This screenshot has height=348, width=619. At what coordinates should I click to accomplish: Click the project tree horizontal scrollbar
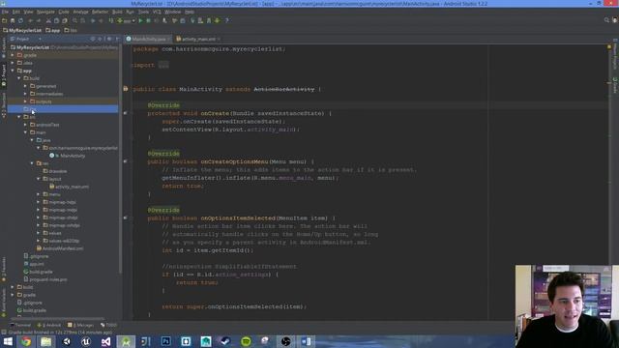click(57, 318)
